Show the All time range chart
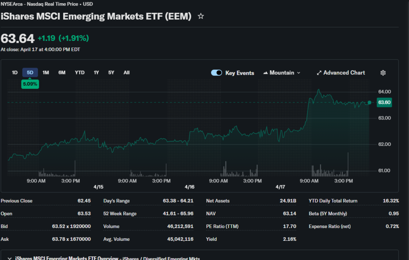 click(127, 72)
